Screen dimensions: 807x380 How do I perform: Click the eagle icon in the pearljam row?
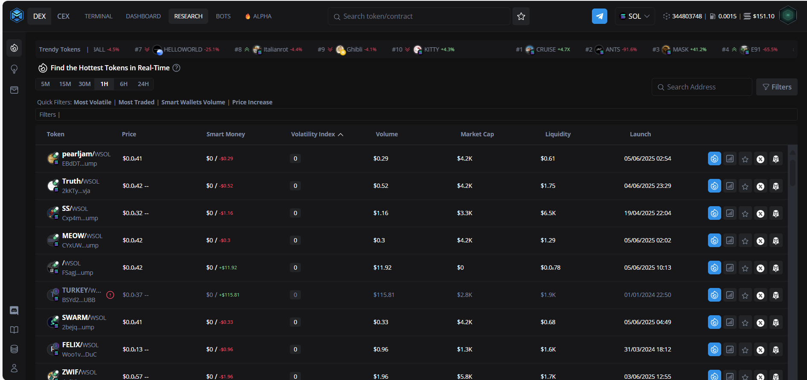[x=776, y=159]
